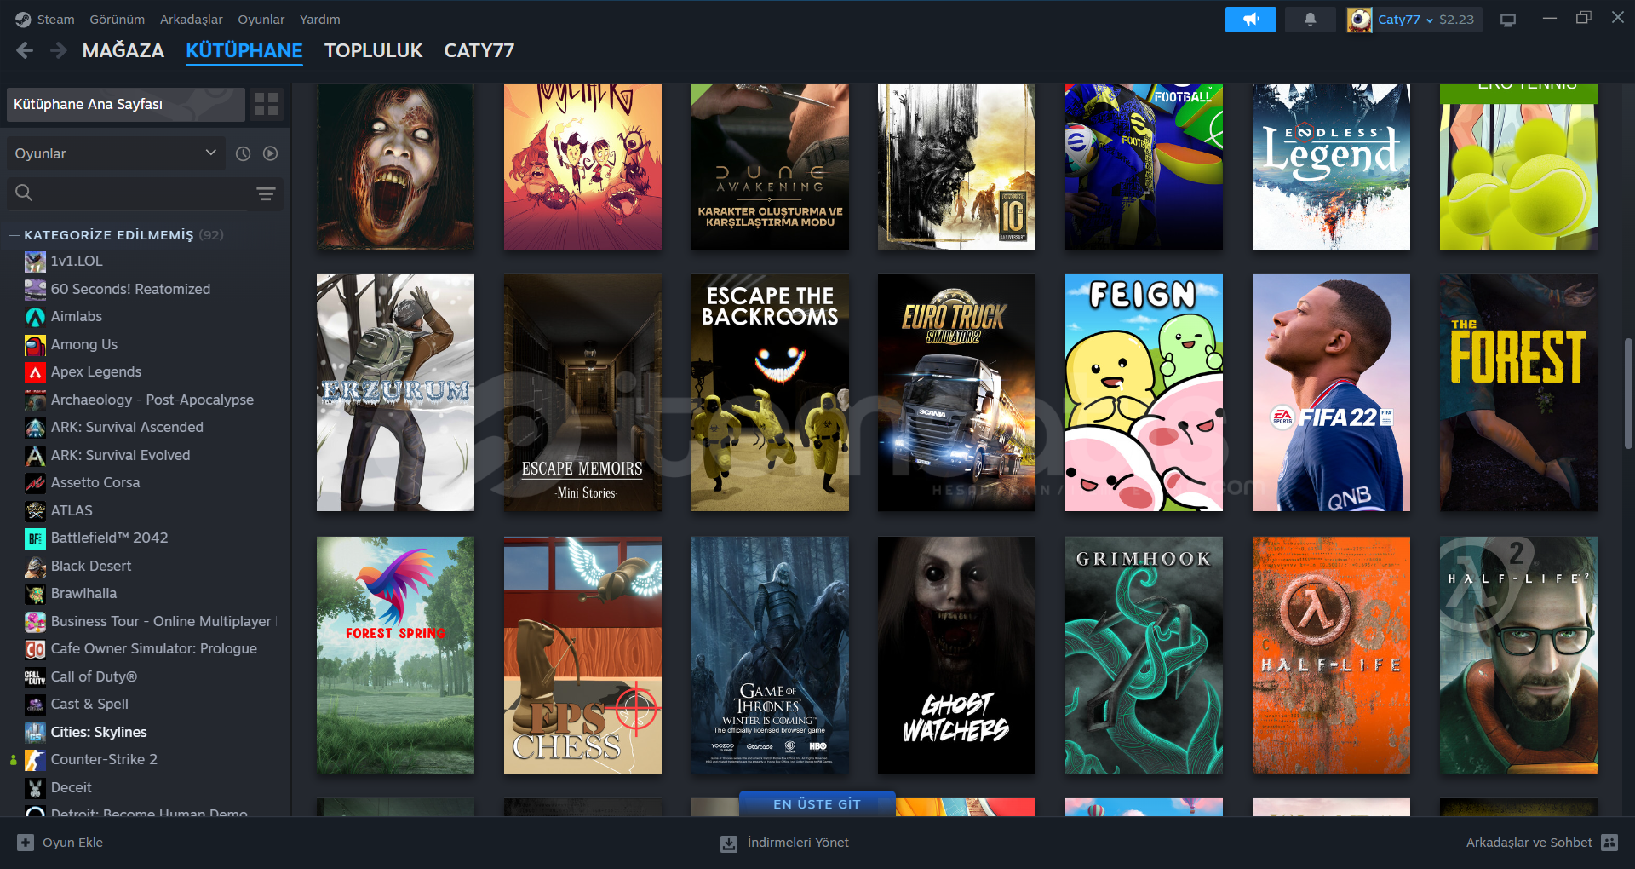Open Arkadaşlar ve Sohbet label
This screenshot has width=1635, height=869.
click(1529, 843)
